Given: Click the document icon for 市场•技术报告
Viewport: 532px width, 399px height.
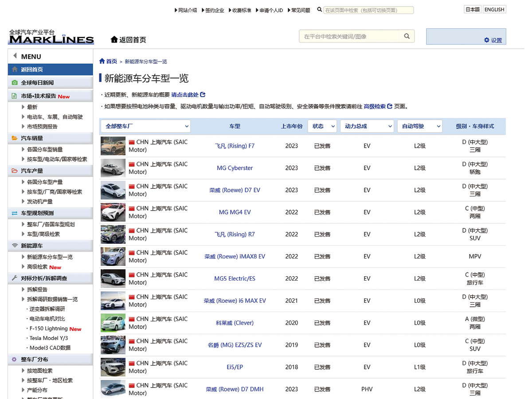Looking at the screenshot, I should click(15, 96).
